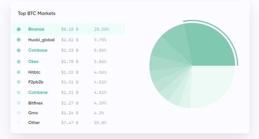Click the $1.70 B volume value
The width and height of the screenshot is (259, 139).
[x=70, y=62]
